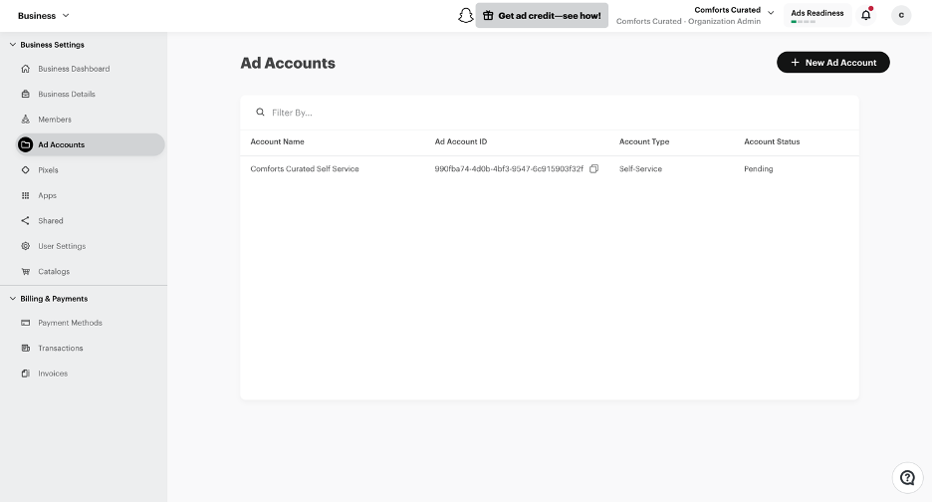Click the plus icon on New Ad Account
Viewport: 932px width, 502px height.
click(x=795, y=63)
